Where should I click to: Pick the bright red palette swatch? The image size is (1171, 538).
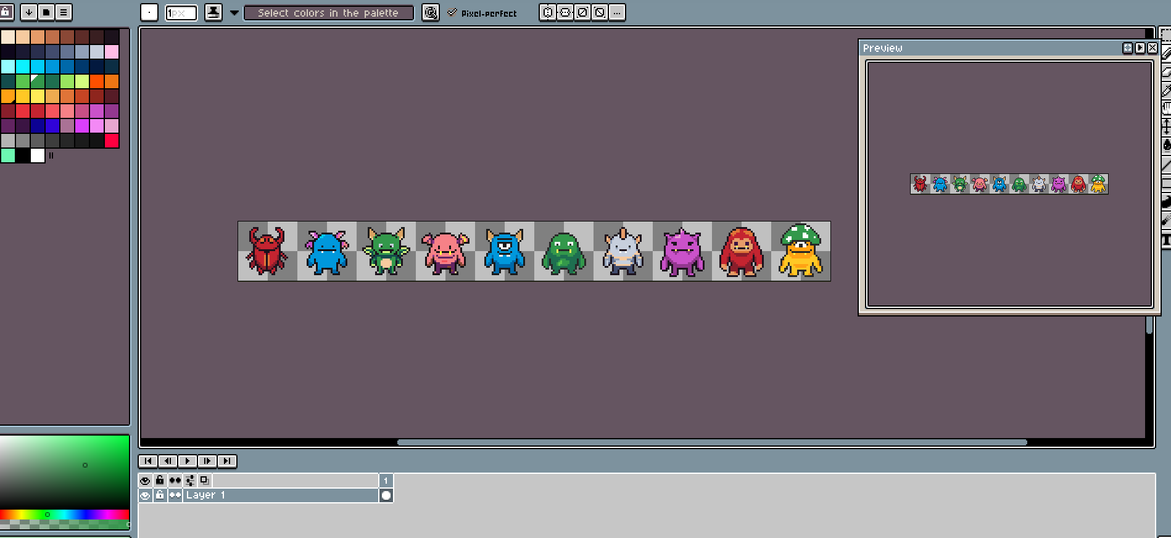112,141
